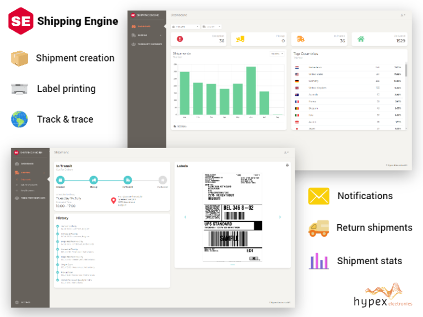
Task: Open the Monthly period dropdown on chart
Action: pyautogui.click(x=276, y=54)
